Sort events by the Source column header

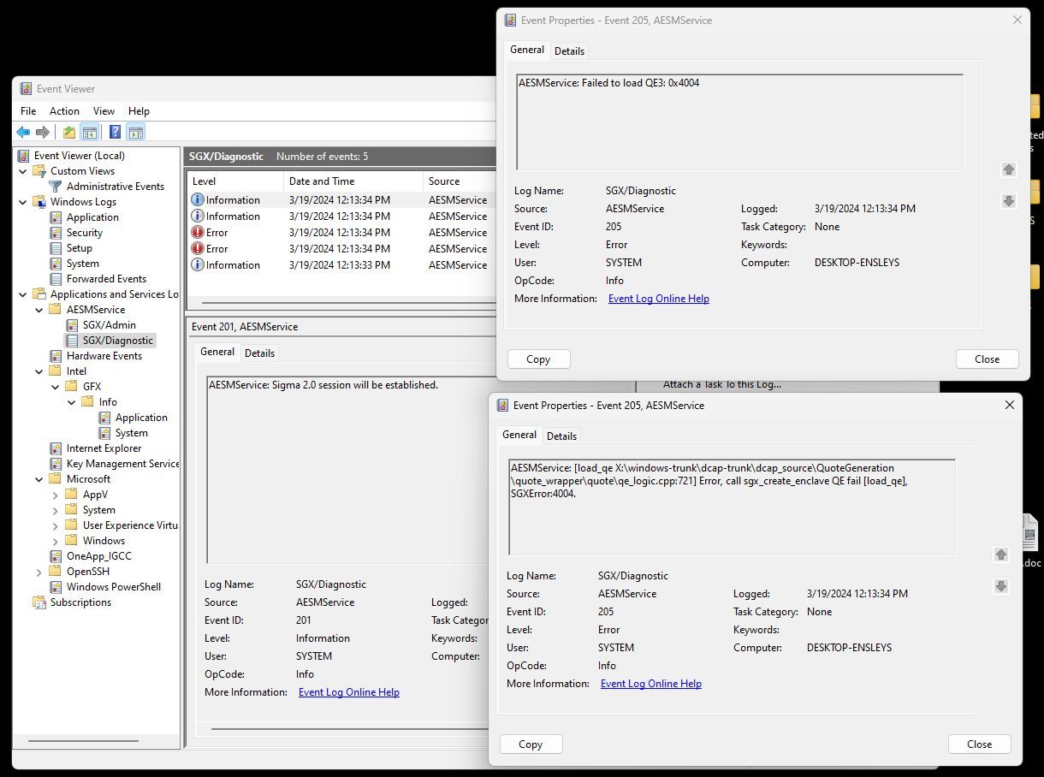[460, 181]
